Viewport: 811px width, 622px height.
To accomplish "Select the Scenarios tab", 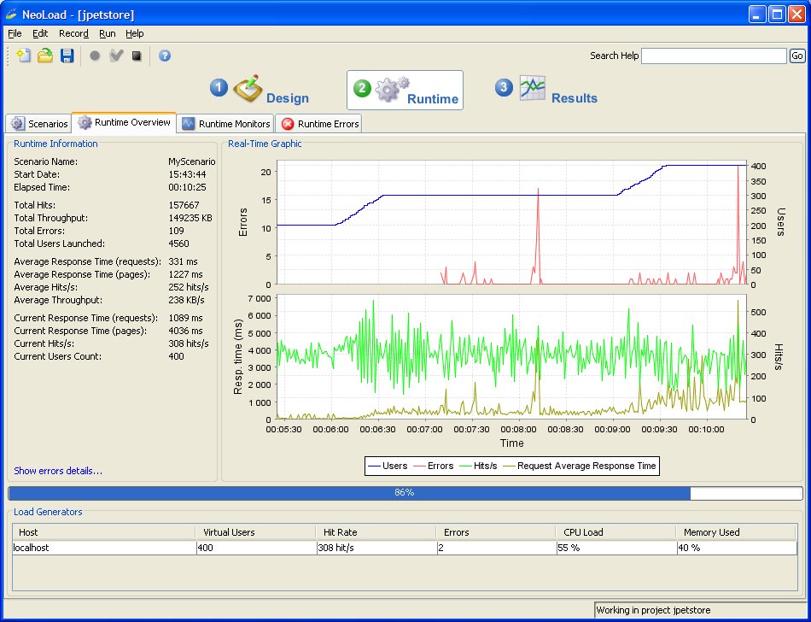I will 39,124.
